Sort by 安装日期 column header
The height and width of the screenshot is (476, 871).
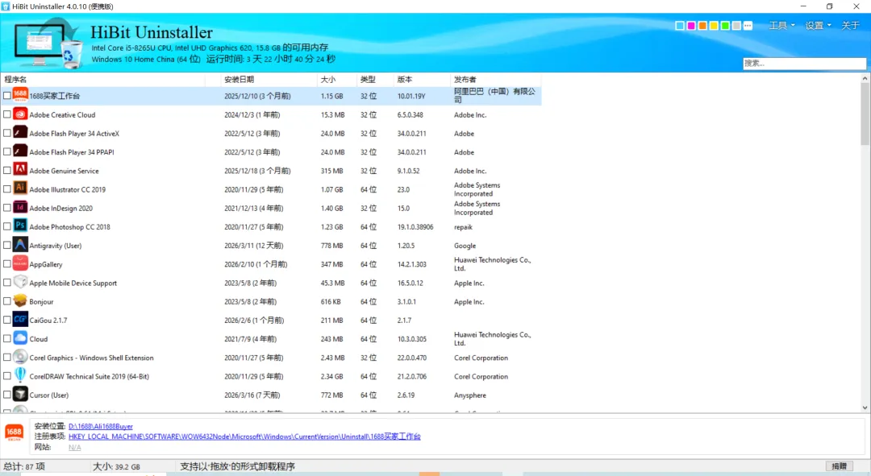(x=269, y=79)
